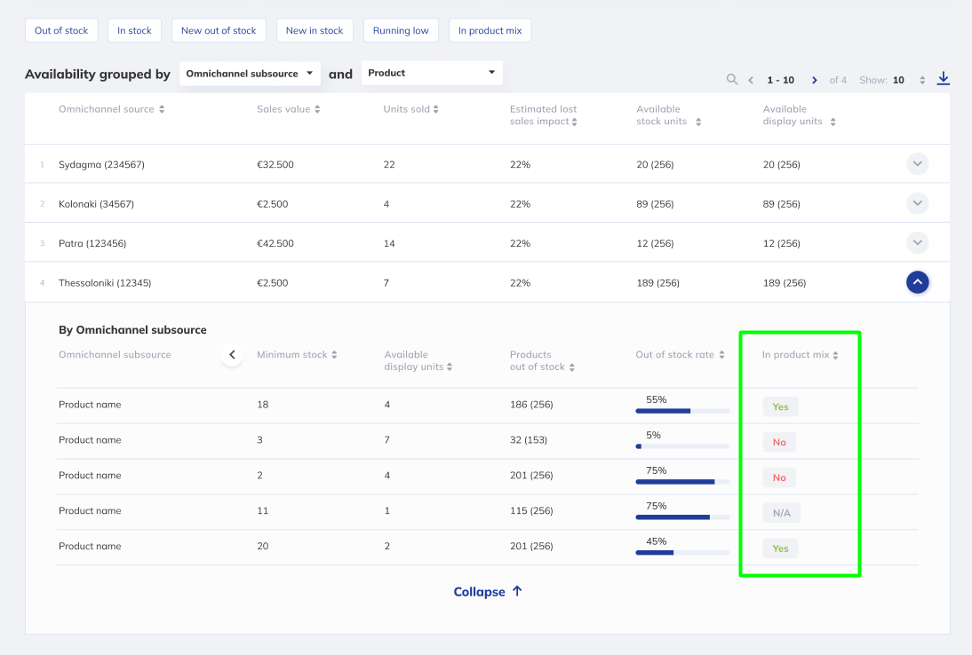Collapse the Thessaloniki (12345) row
This screenshot has height=655, width=972.
tap(917, 282)
